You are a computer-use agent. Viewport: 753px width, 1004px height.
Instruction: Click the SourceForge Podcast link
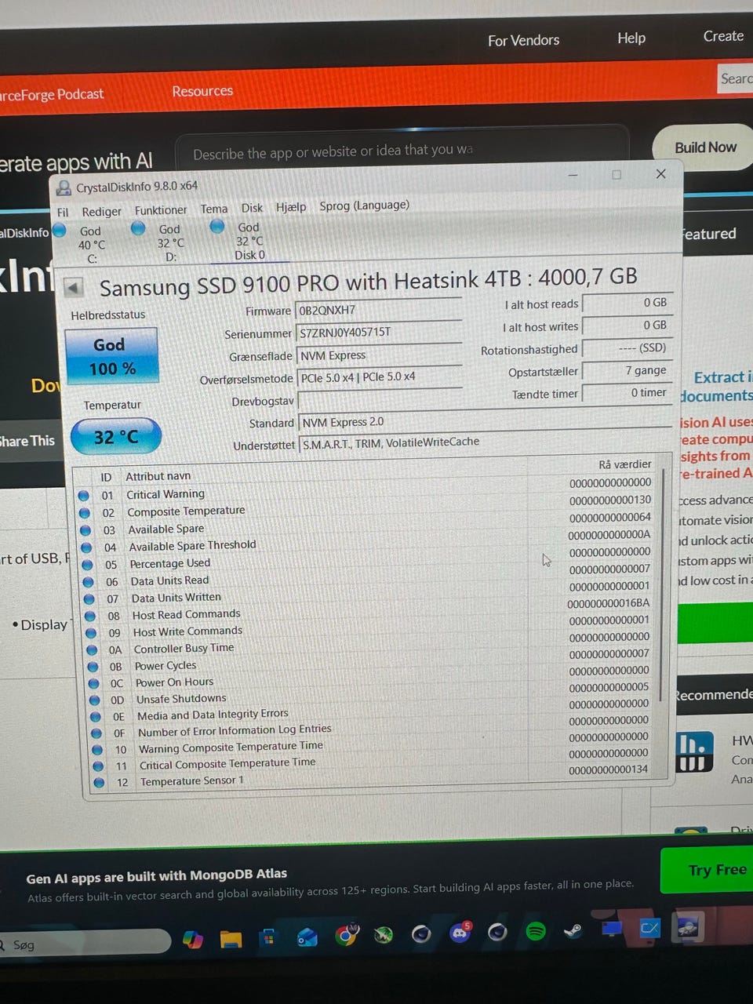coord(52,94)
